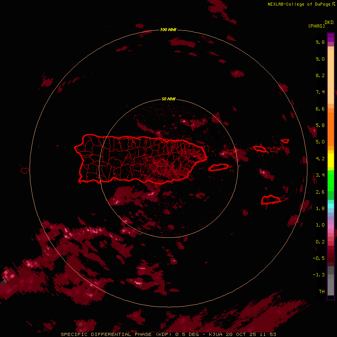337x337 pixels.
Task: Click the St. Croix island outline in the southeast
Action: 271,200
